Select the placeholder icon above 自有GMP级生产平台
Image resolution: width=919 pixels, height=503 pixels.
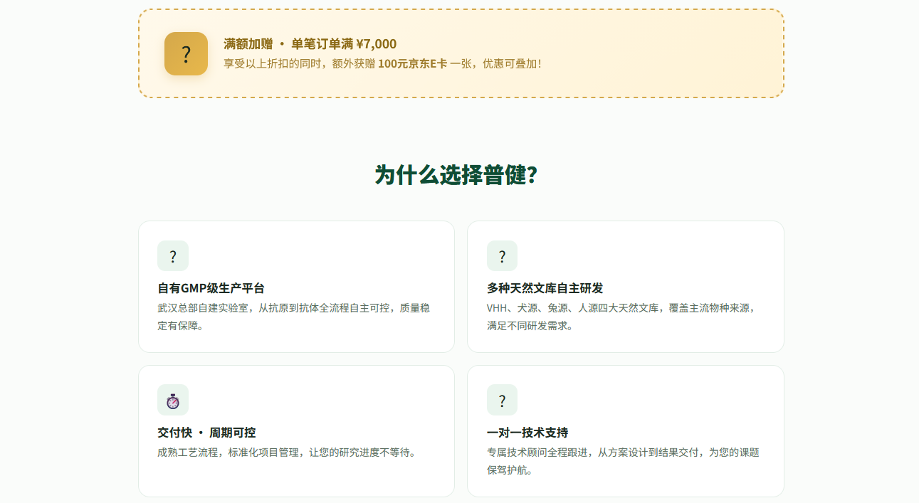(173, 255)
